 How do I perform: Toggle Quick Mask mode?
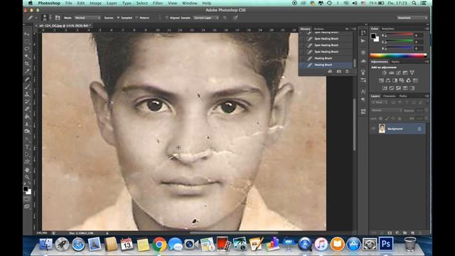coord(27,199)
